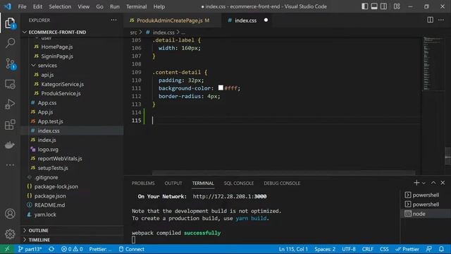The height and width of the screenshot is (254, 451).
Task: Open editor More Actions ellipsis
Action: 441,20
